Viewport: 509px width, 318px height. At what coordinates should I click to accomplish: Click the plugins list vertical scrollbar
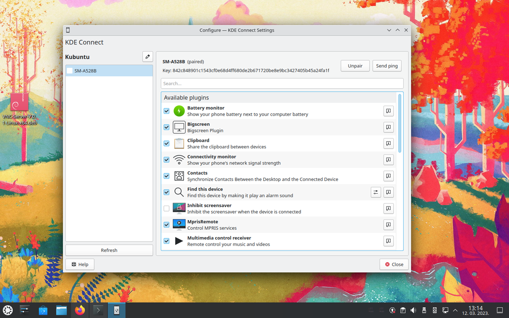400,123
